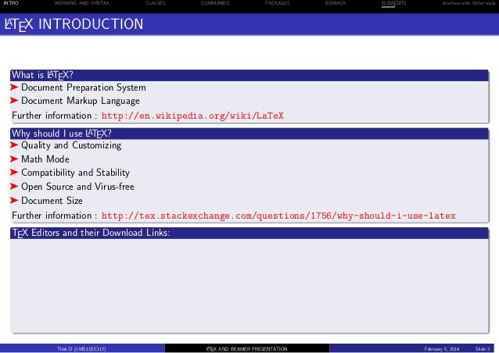Open the COMMANDS section

pos(215,3)
